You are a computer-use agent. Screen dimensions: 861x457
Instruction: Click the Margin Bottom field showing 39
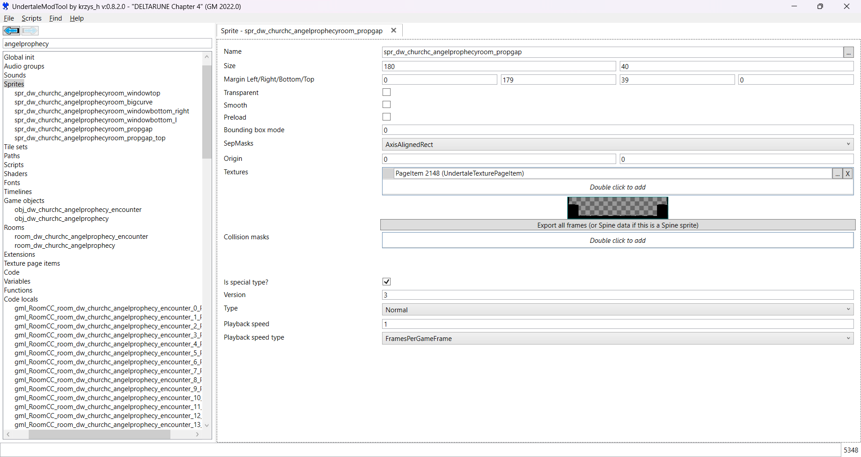click(x=677, y=80)
